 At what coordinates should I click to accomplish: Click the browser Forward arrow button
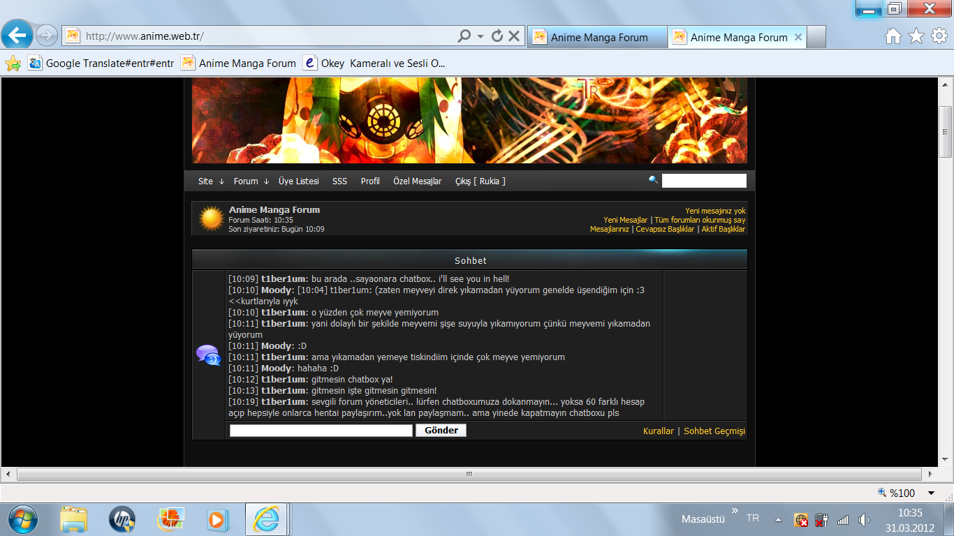pos(46,35)
